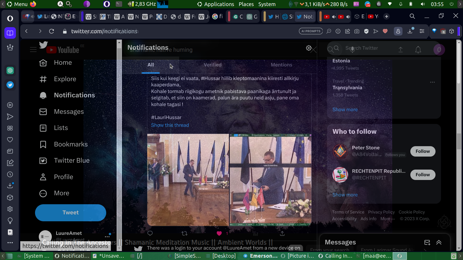Screen dimensions: 463x260
Task: Open Bookmarks in Twitter sidebar
Action: coord(64,144)
